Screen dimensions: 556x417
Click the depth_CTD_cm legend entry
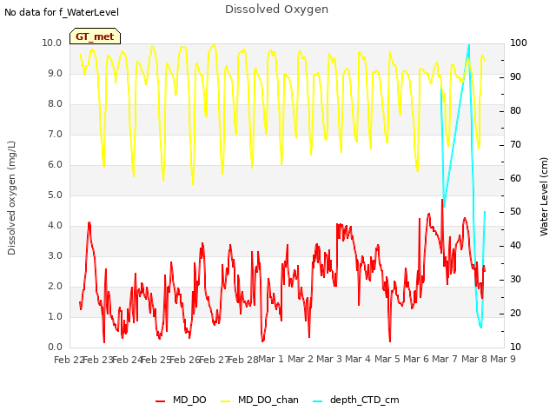(x=356, y=400)
